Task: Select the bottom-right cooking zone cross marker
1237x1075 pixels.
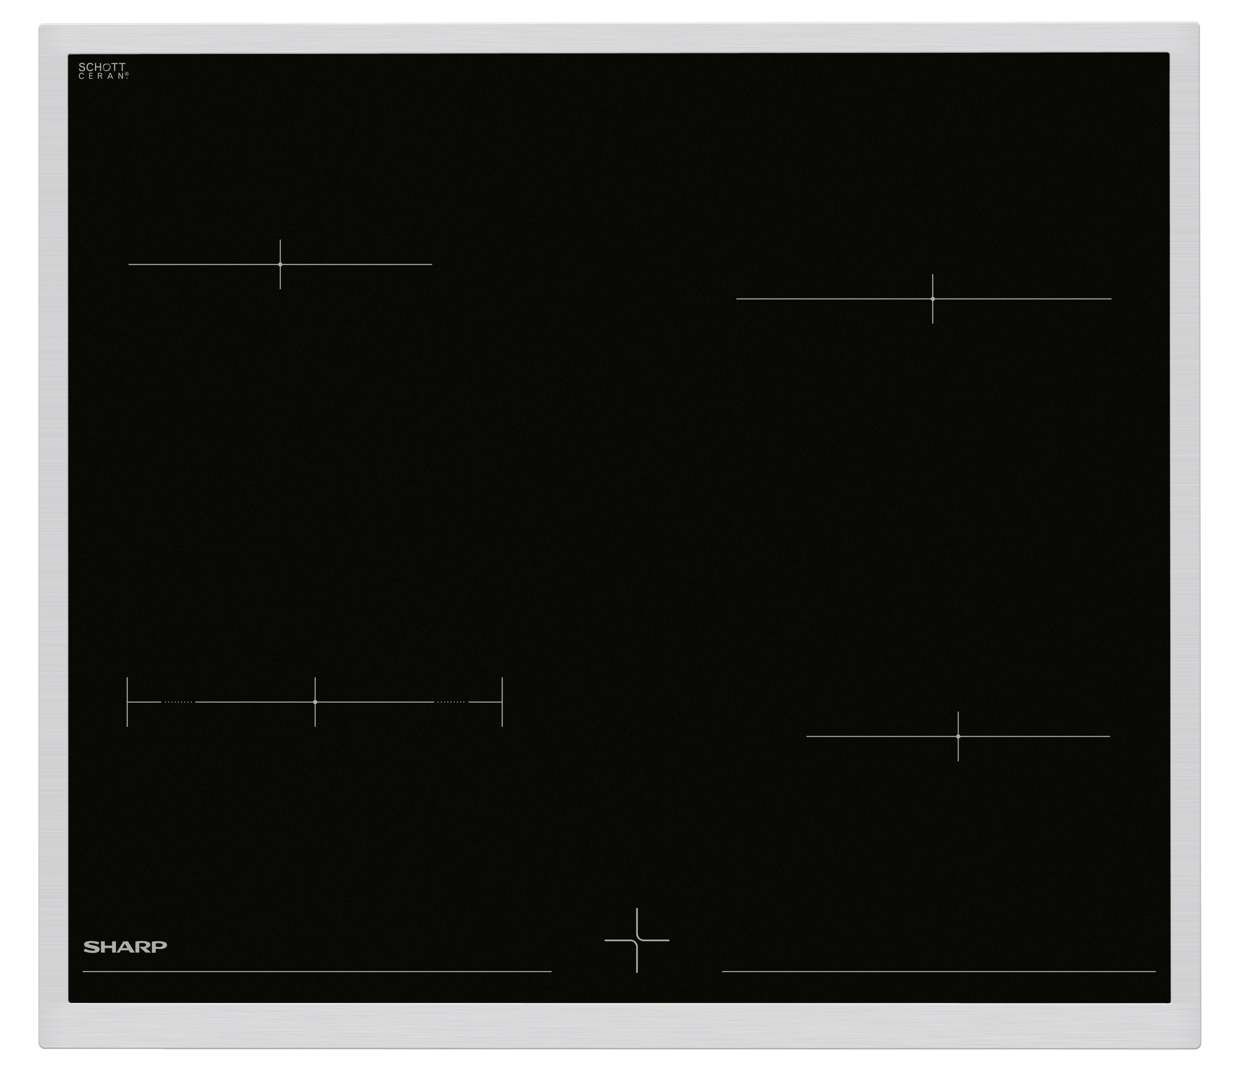Action: coord(958,736)
